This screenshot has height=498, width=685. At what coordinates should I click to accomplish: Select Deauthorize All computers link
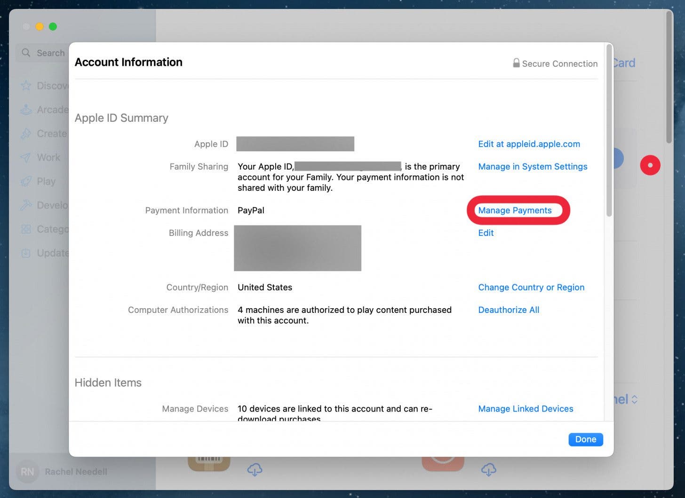pos(509,310)
